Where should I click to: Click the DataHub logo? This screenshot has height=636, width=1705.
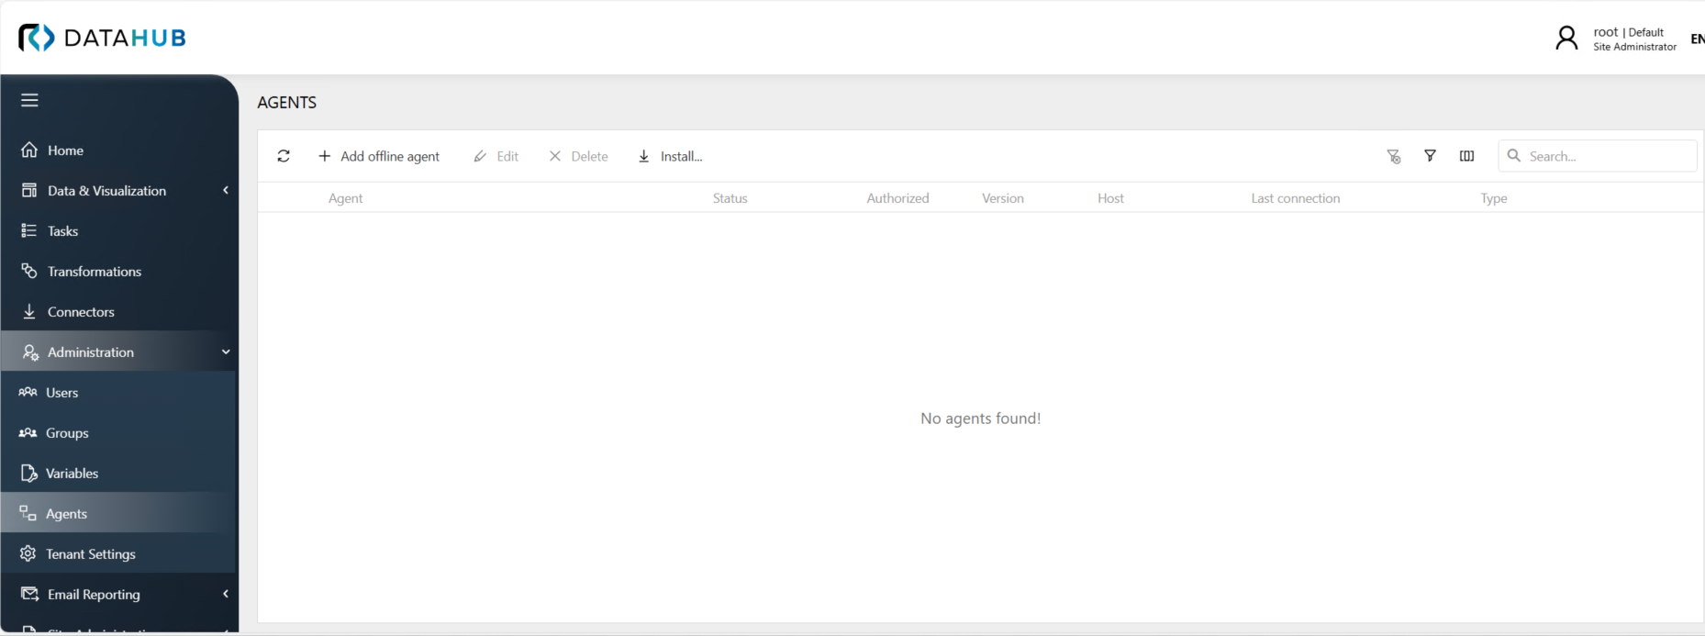click(103, 38)
